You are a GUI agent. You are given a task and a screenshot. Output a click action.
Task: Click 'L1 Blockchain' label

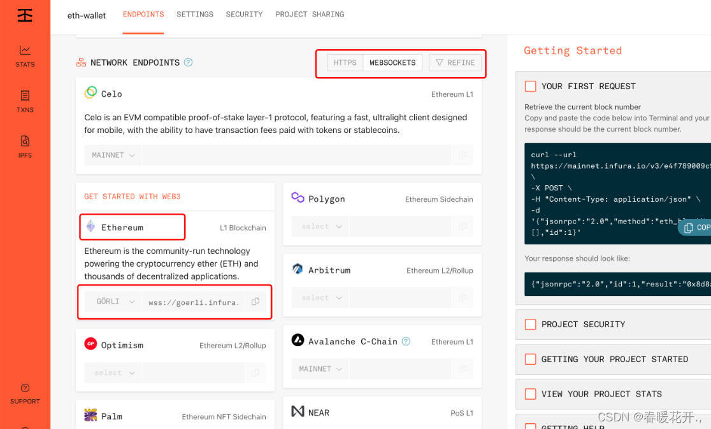point(243,228)
